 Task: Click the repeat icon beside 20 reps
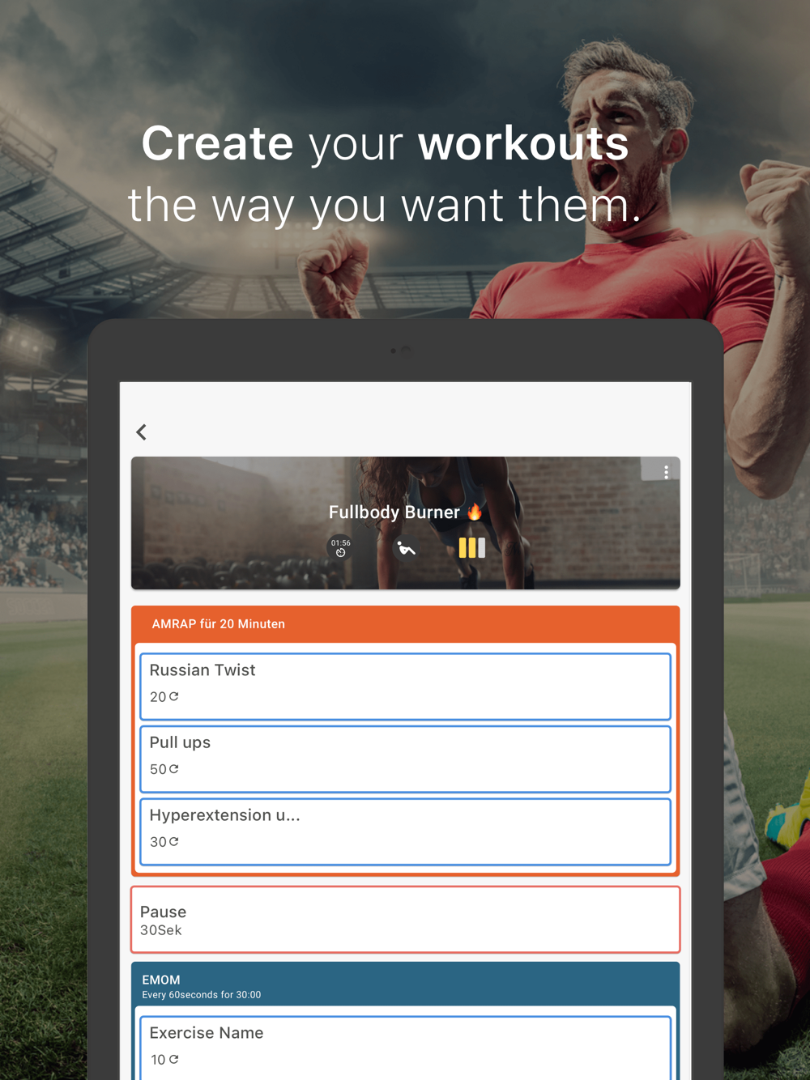[x=174, y=696]
